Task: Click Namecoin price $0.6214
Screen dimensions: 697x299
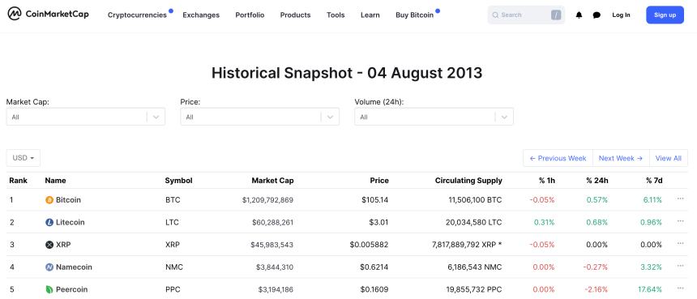Action: pyautogui.click(x=374, y=267)
